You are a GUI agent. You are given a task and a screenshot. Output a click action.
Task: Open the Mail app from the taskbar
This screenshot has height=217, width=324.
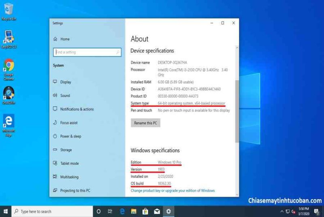point(157,211)
